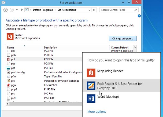The image size is (163, 117).
Task: Click the PICT File description
Action: tap(49, 98)
